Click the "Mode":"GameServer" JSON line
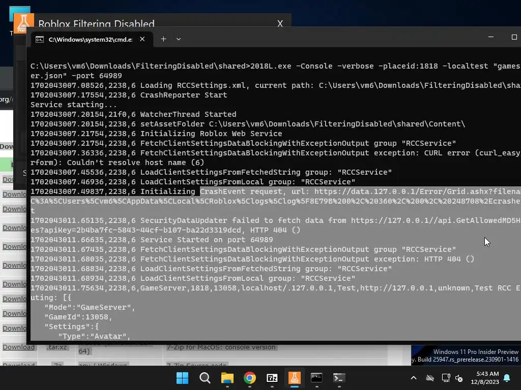The height and width of the screenshot is (390, 521). 90,307
